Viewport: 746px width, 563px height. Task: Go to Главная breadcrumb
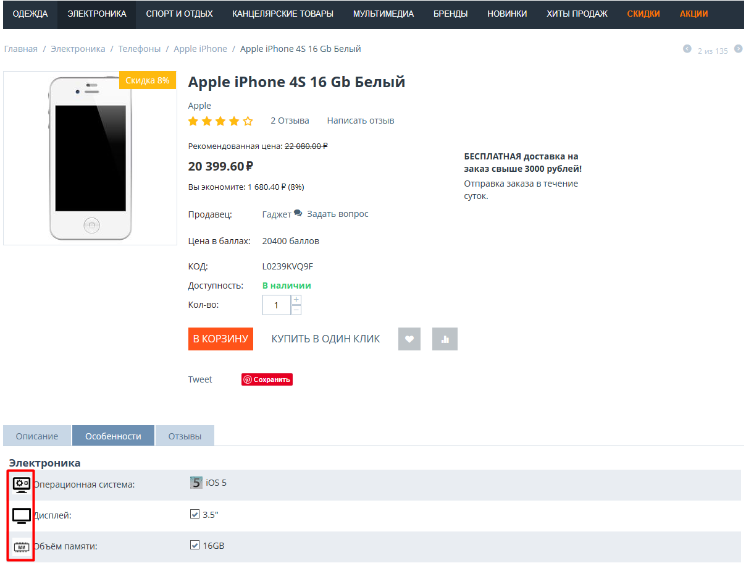tap(21, 49)
